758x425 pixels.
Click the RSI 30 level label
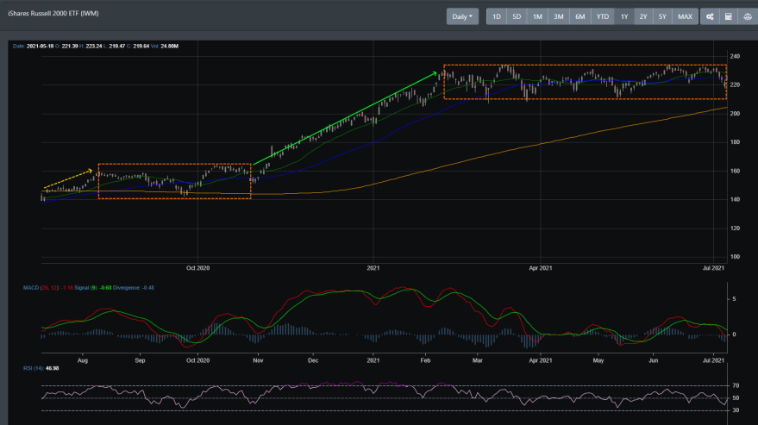point(736,410)
